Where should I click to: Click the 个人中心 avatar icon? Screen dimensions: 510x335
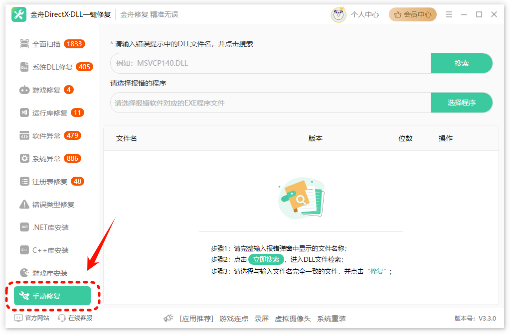339,14
